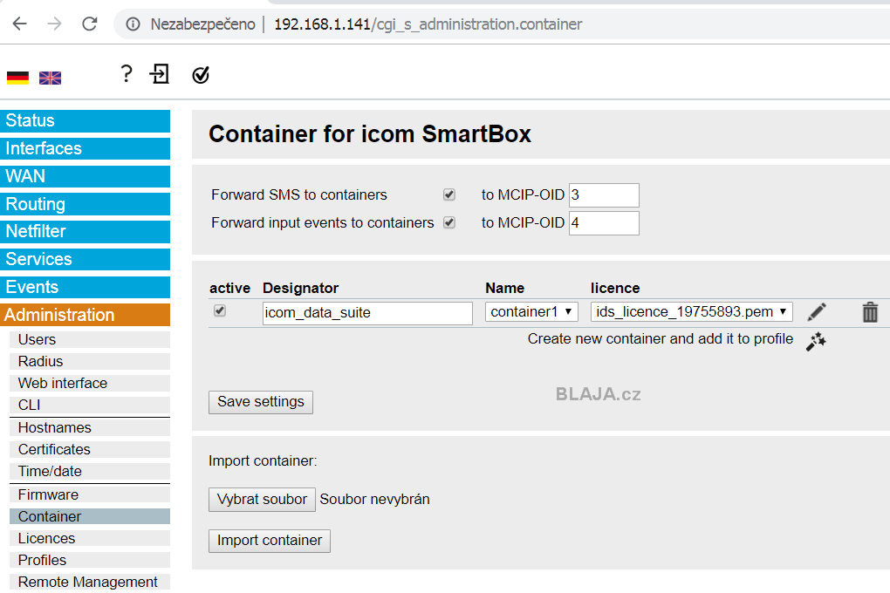Click 'Create new container and add it to profile' text

point(661,338)
